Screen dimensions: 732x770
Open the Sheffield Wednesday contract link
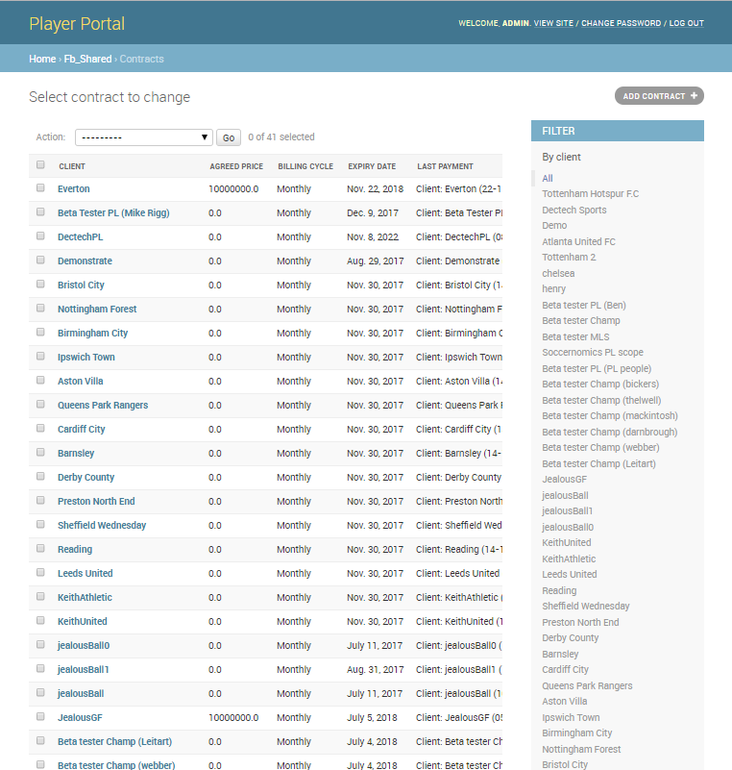102,526
